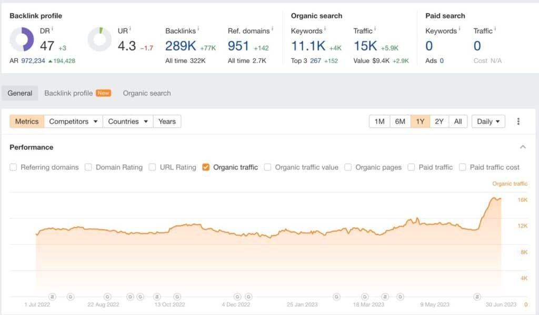The image size is (539, 315).
Task: Tick the URL Rating checkbox
Action: (x=152, y=167)
